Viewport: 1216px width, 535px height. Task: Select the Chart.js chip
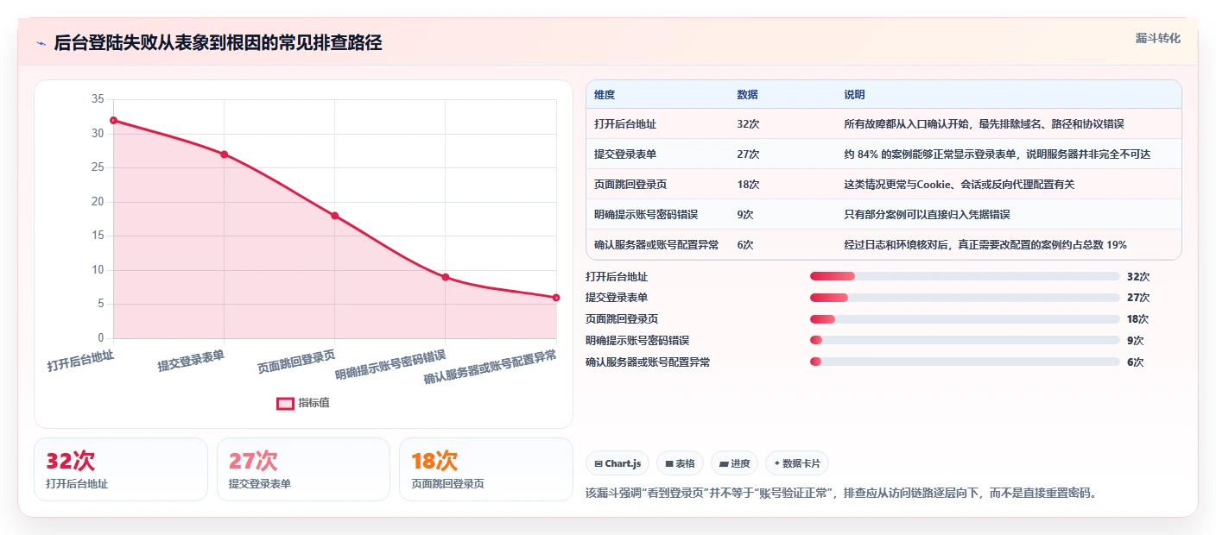pos(617,463)
